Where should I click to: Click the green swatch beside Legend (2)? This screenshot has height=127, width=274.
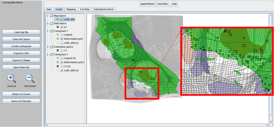click(58, 58)
